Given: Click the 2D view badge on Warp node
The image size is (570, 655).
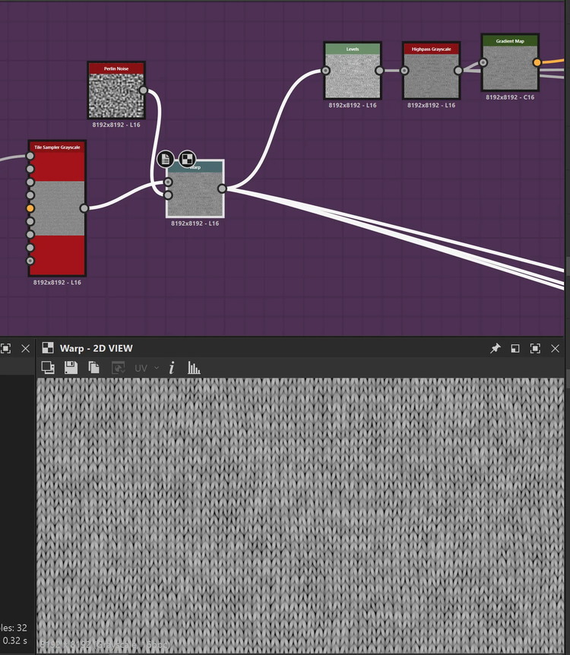Looking at the screenshot, I should click(187, 159).
